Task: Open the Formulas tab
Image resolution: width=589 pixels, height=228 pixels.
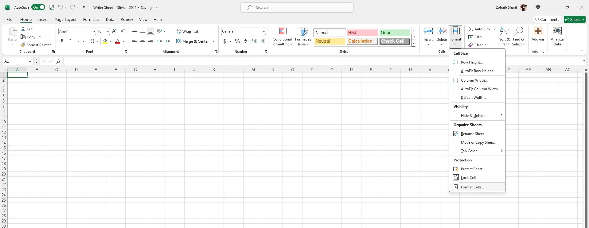Action: tap(91, 19)
